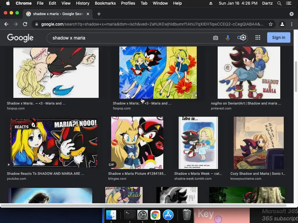Open the Cozy Shadow and Maria title link
Viewport: 298px width, 223px height.
258,174
